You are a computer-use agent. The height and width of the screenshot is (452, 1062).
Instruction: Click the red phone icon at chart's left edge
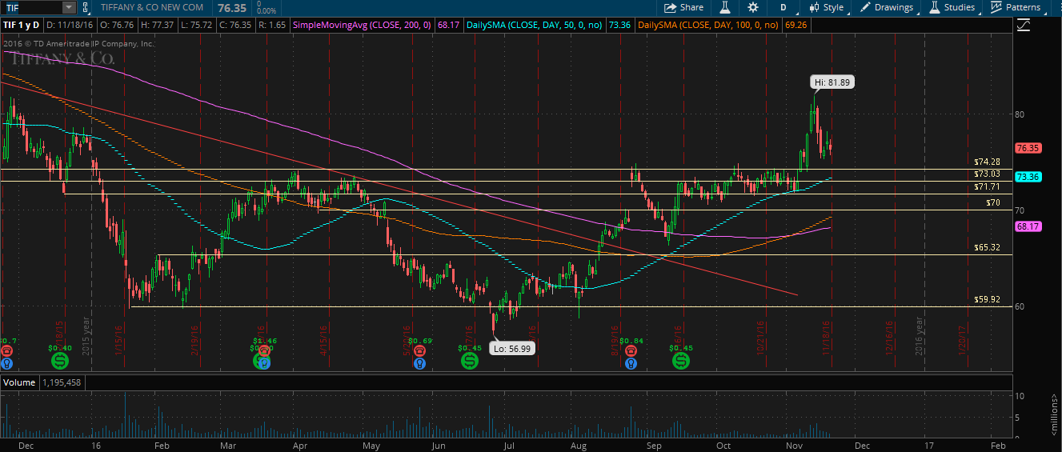pos(6,351)
